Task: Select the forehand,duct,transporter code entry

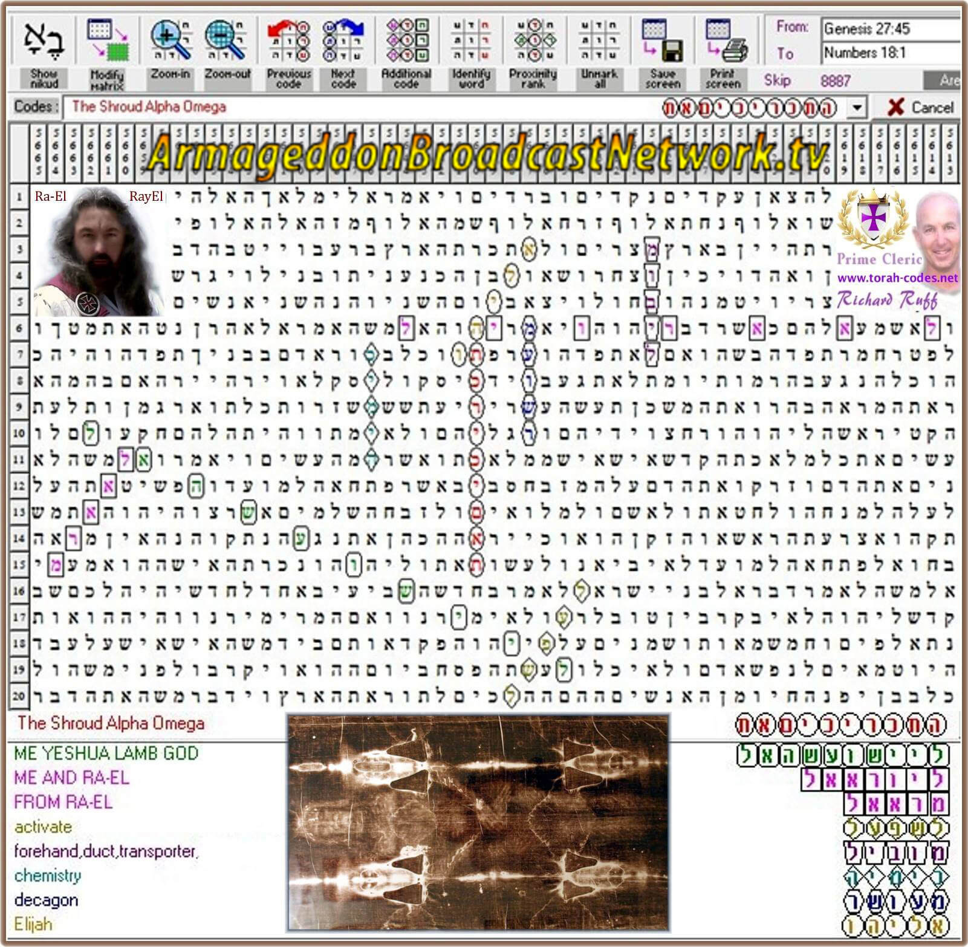Action: (106, 851)
